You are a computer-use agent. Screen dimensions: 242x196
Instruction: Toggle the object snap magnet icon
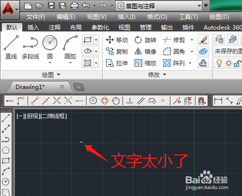(x=202, y=101)
